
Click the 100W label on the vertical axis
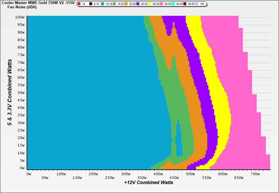[x=21, y=17]
